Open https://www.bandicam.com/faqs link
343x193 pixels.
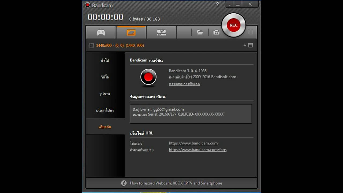click(x=198, y=150)
